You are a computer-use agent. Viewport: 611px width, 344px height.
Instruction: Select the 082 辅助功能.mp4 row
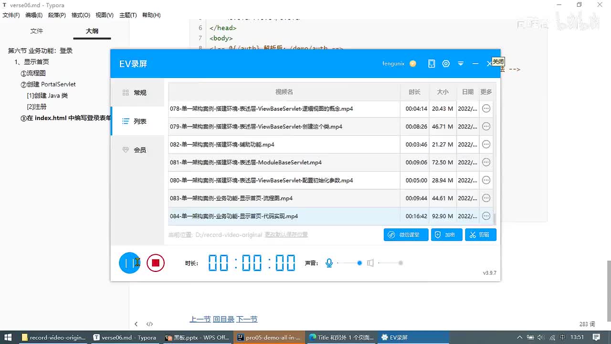330,144
